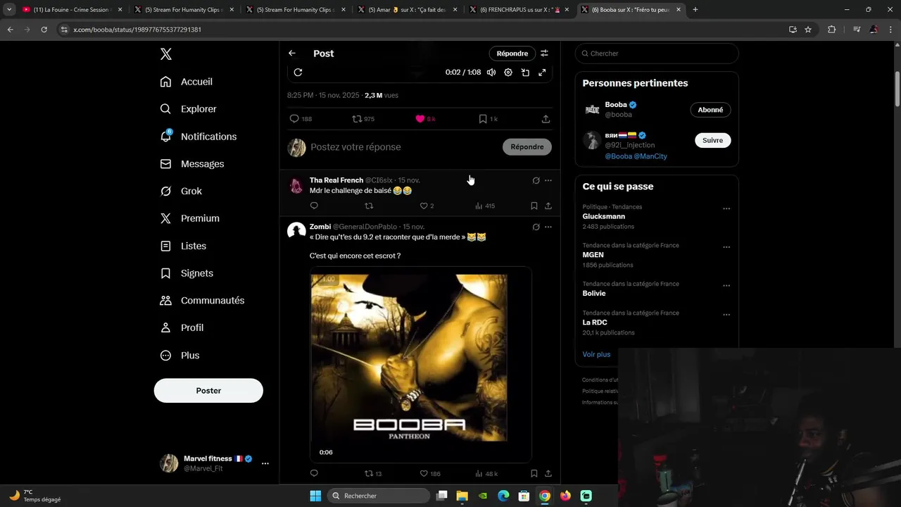Mute the video volume
This screenshot has height=507, width=901.
tap(491, 73)
